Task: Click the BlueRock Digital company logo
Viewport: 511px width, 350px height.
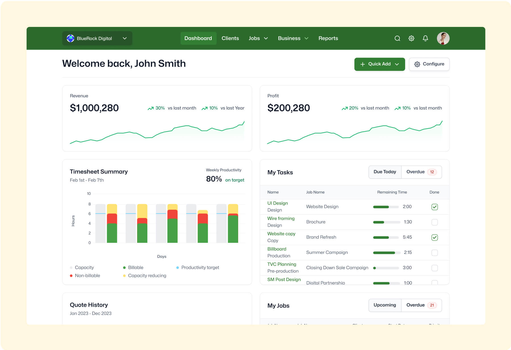Action: tap(70, 38)
